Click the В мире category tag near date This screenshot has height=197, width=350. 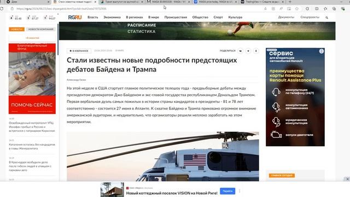(x=120, y=51)
